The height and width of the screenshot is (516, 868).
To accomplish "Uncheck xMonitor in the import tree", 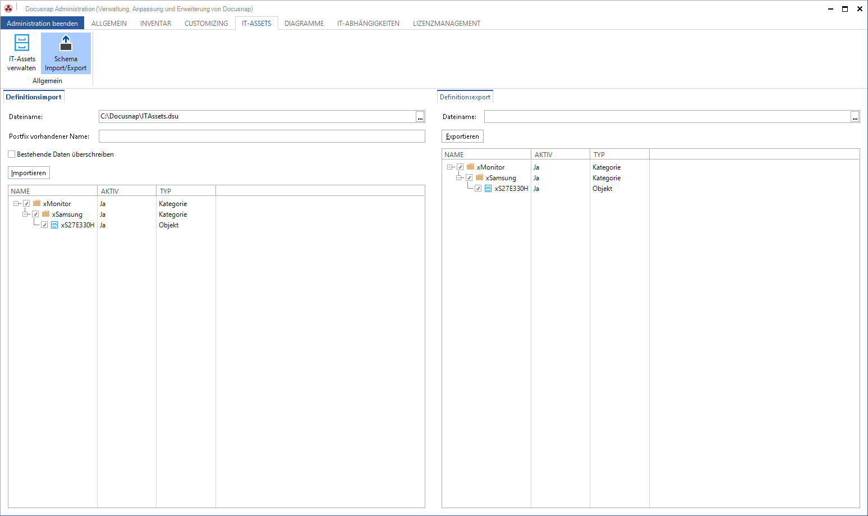I will point(26,203).
